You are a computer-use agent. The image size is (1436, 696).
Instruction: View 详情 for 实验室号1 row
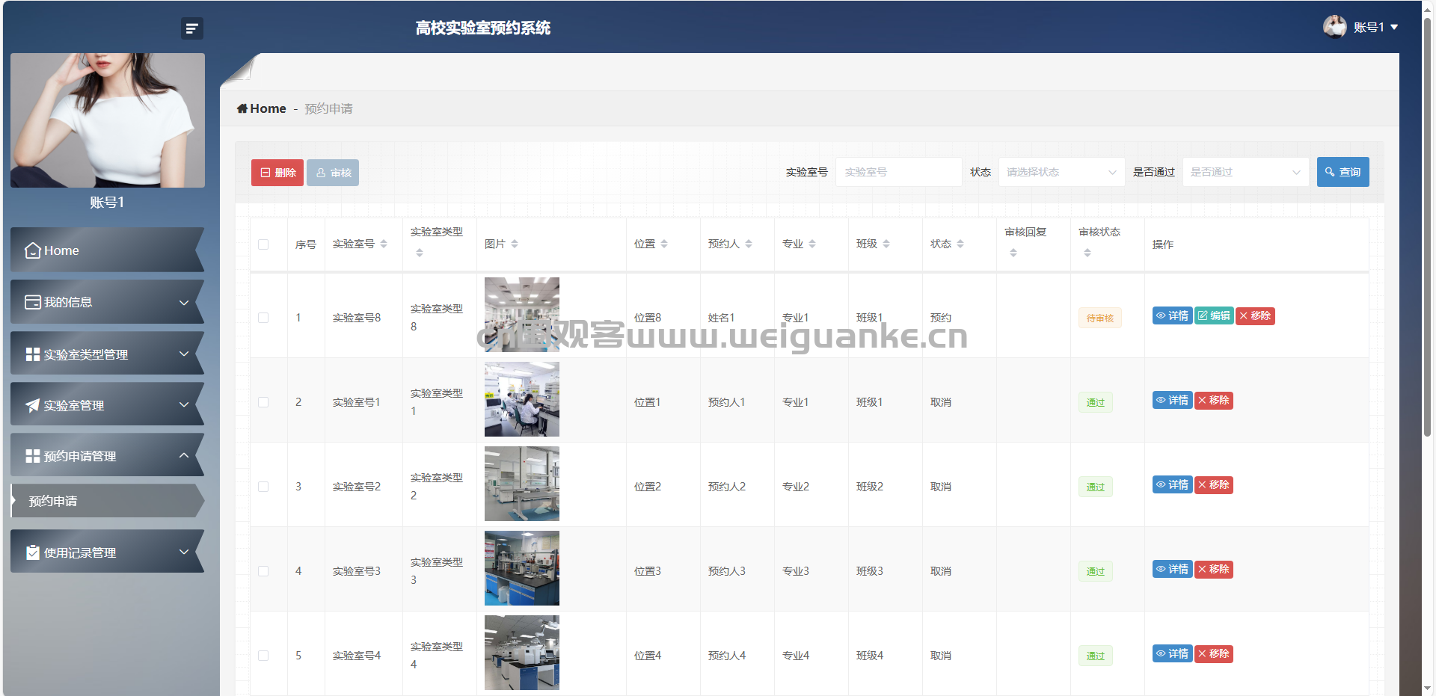click(x=1172, y=400)
